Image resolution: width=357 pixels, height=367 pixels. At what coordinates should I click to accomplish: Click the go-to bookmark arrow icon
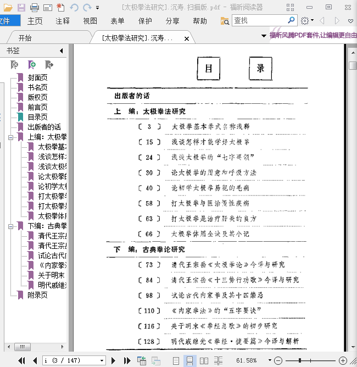[49, 65]
